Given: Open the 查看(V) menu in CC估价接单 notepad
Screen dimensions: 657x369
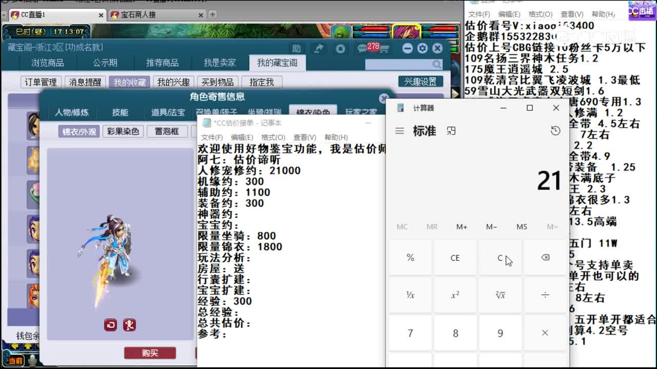Looking at the screenshot, I should point(305,137).
